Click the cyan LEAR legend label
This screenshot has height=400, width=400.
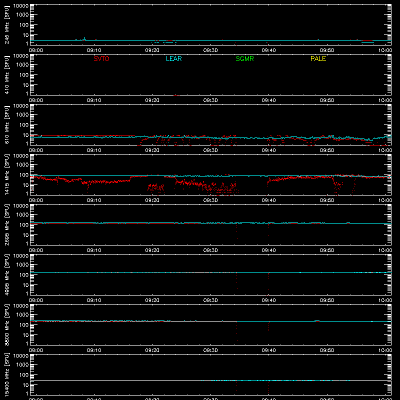coord(173,58)
